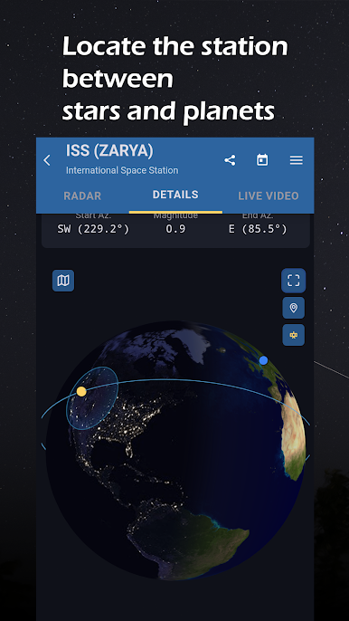Center globe on my location pin
The width and height of the screenshot is (349, 621).
tap(294, 308)
